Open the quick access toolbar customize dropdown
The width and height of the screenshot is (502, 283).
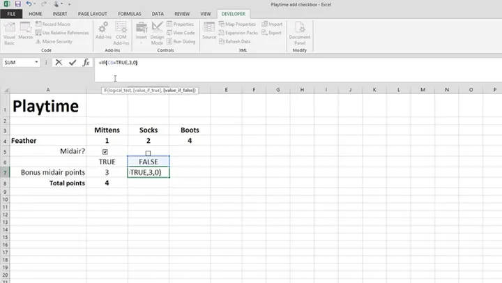coord(69,4)
